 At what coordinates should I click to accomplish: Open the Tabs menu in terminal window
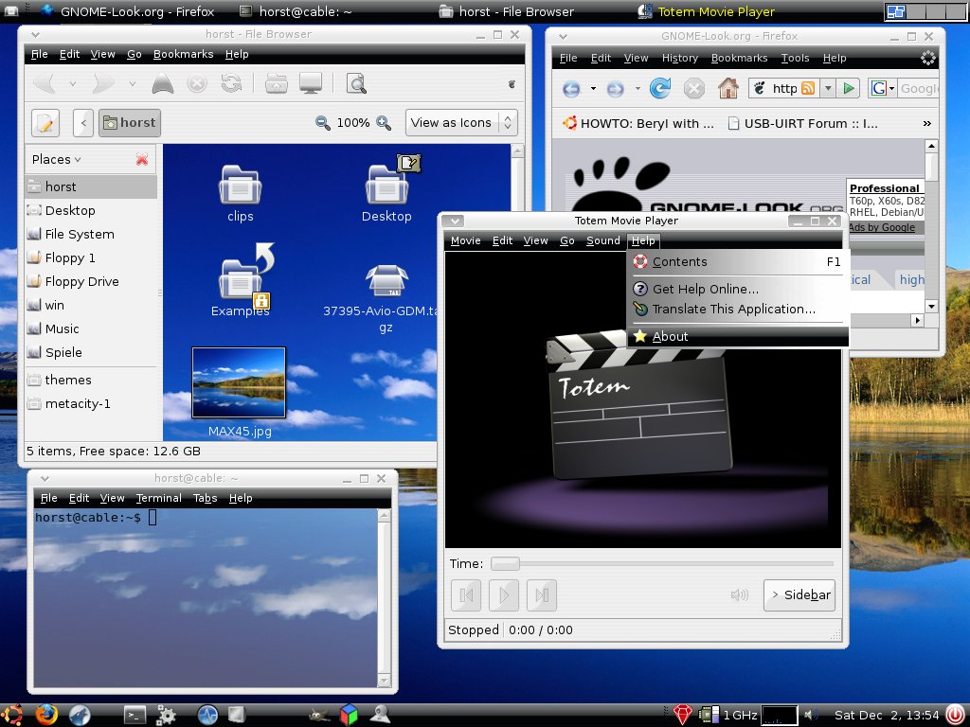pos(205,498)
